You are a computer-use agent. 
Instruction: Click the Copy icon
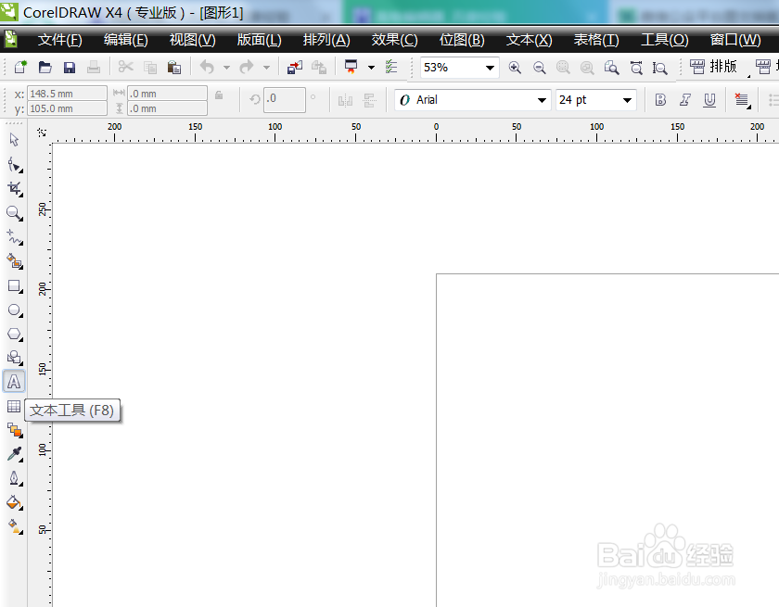150,67
